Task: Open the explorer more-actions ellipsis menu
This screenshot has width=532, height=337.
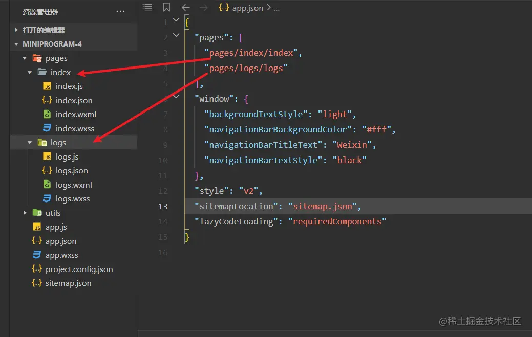Action: pyautogui.click(x=120, y=12)
